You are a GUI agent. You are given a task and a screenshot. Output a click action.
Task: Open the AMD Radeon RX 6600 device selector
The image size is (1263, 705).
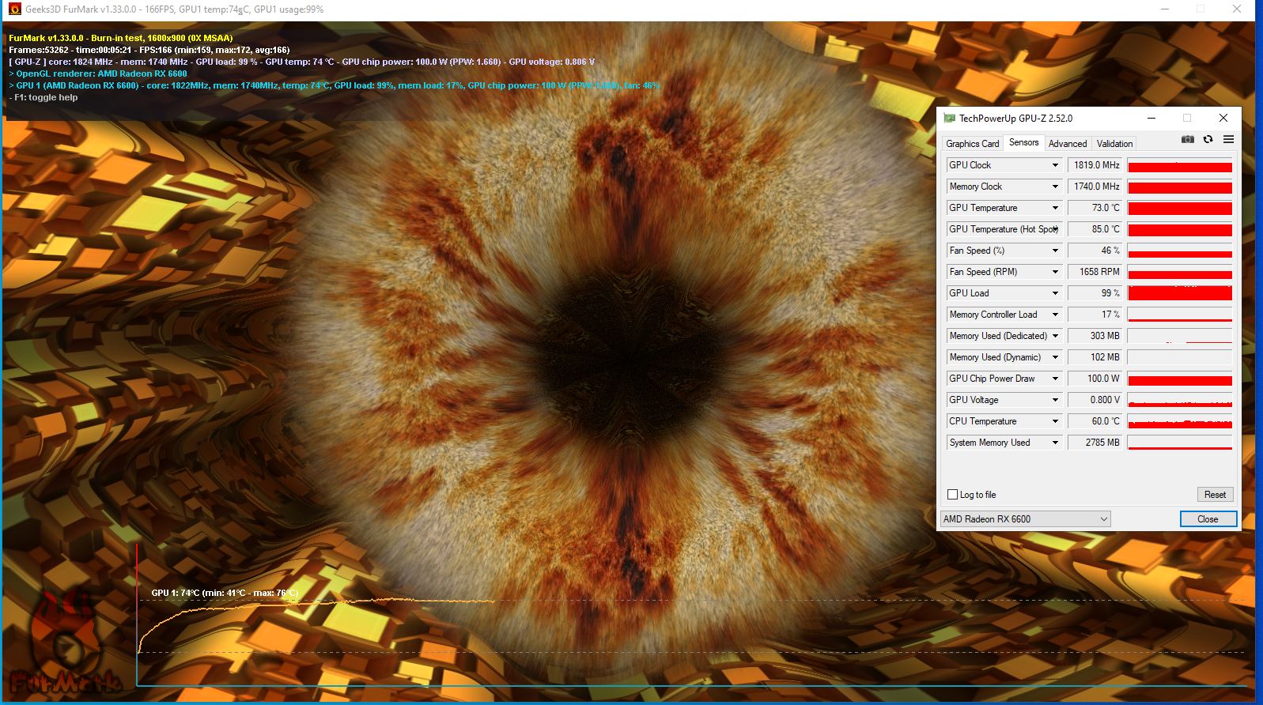point(1025,519)
